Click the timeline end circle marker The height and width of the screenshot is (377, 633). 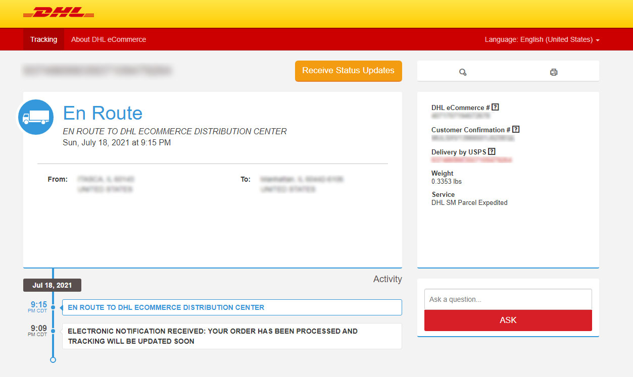53,360
